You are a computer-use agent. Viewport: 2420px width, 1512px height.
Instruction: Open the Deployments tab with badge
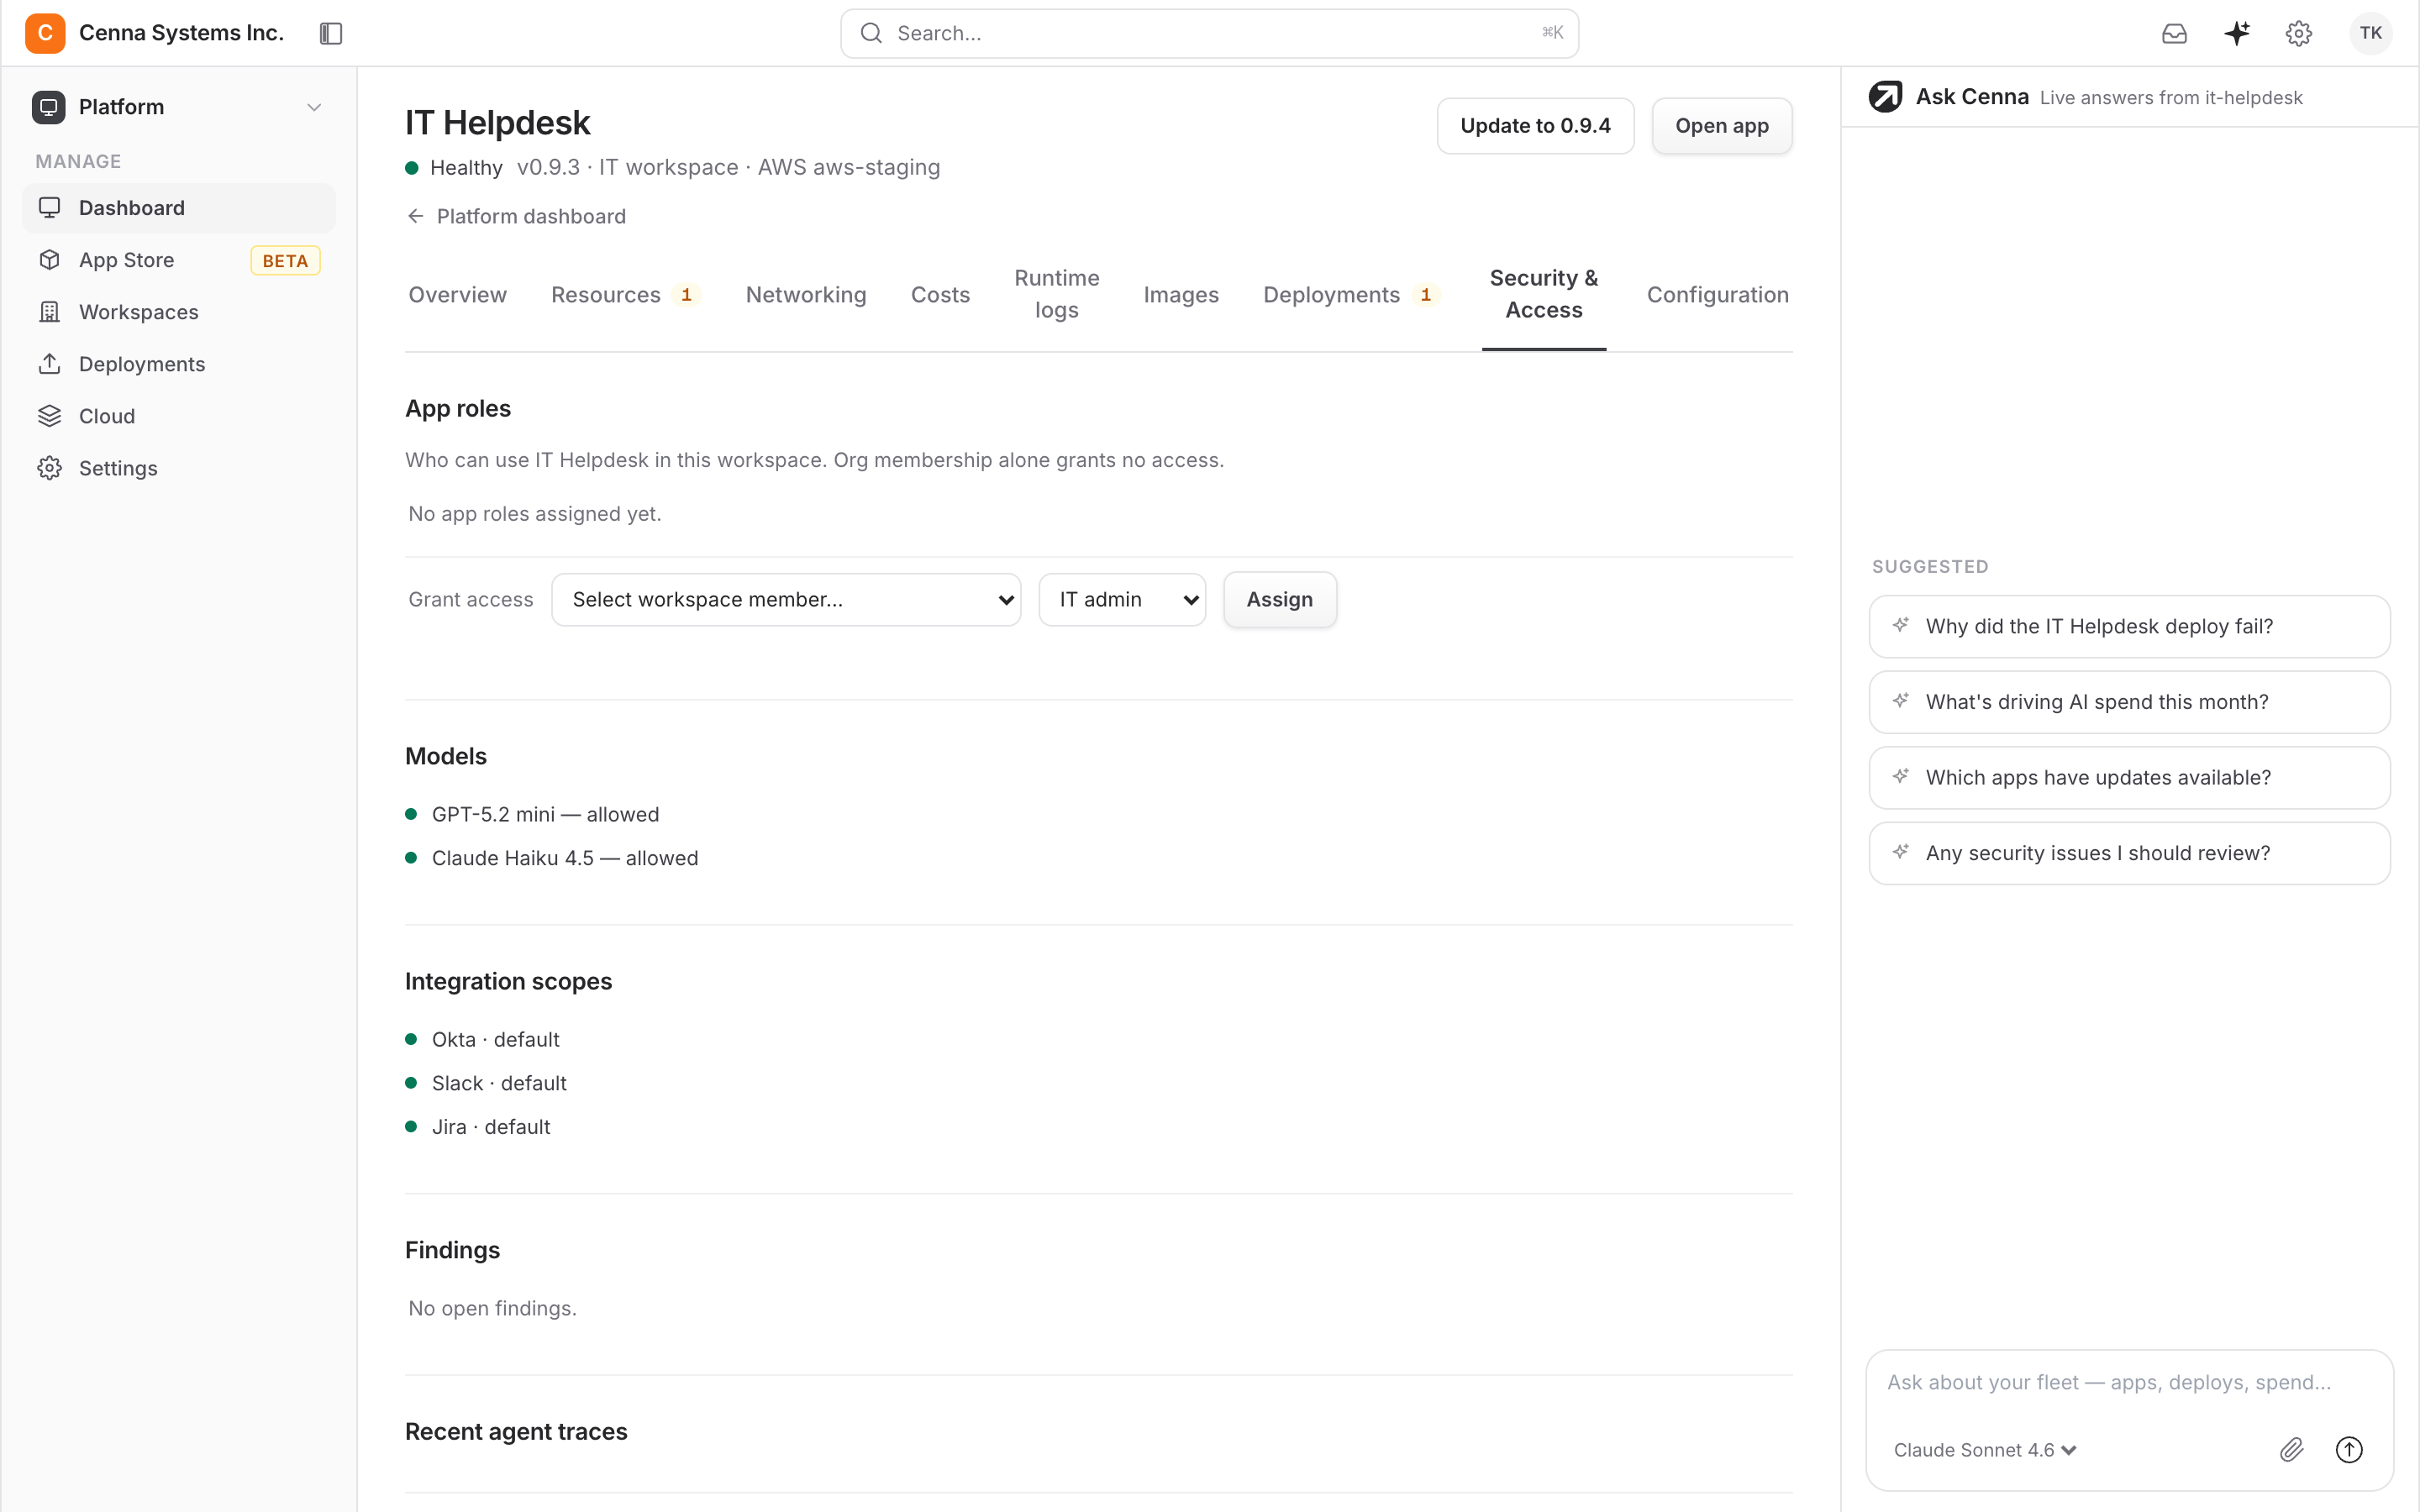(1350, 294)
